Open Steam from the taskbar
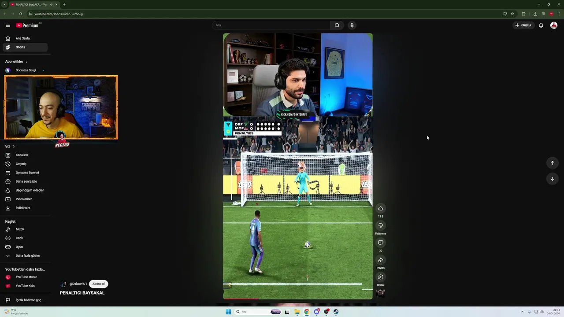Screen dimensions: 564x317 (x=336, y=312)
